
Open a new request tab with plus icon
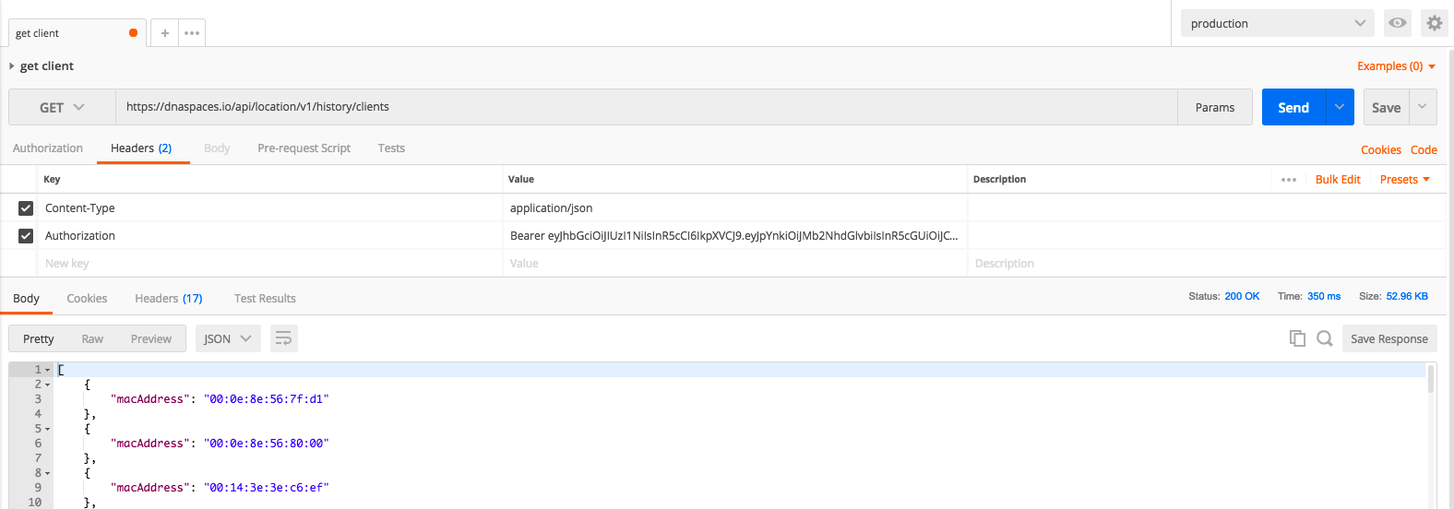coord(164,33)
